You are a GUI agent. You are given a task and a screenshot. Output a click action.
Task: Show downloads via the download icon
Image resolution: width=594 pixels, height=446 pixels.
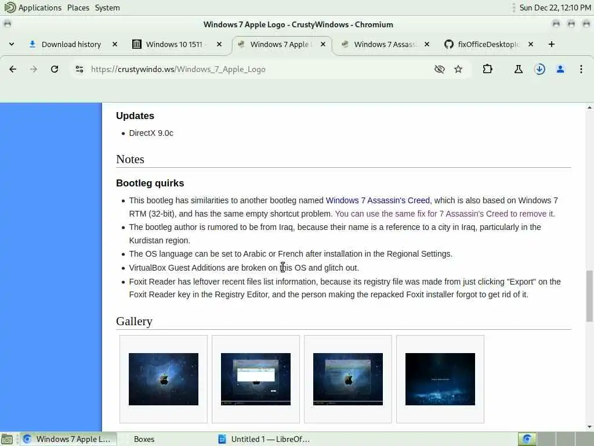[539, 69]
